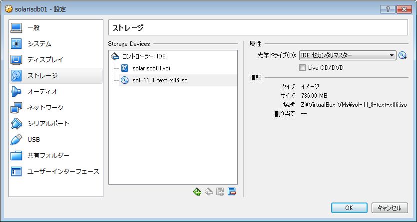Click the Network (ネットワーク) computers icon
Image resolution: width=417 pixels, height=222 pixels.
(16, 108)
